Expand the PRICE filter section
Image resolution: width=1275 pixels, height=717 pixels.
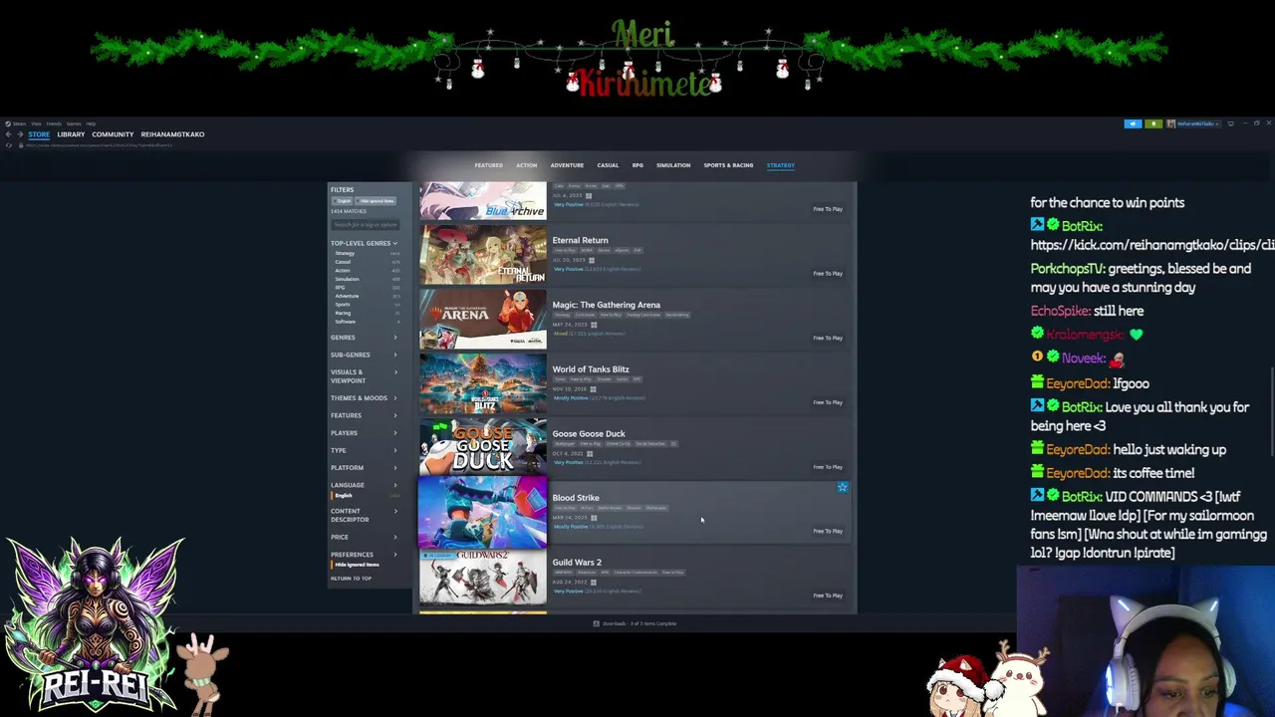(x=365, y=537)
